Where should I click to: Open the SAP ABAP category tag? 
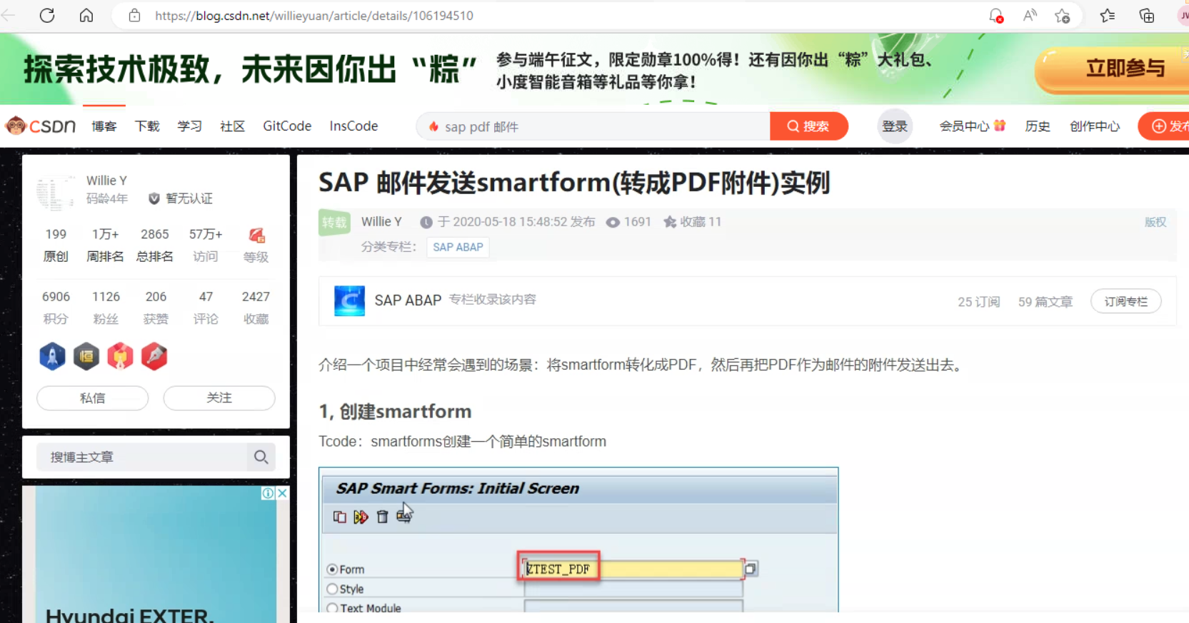[x=458, y=247]
